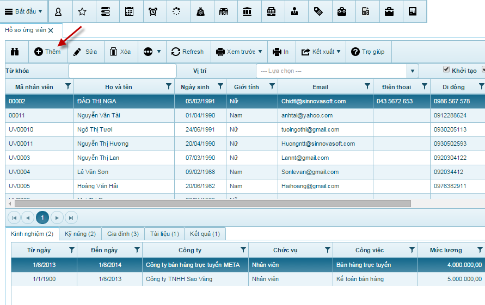Open the star favorites icon
This screenshot has width=485, height=305.
pyautogui.click(x=82, y=11)
